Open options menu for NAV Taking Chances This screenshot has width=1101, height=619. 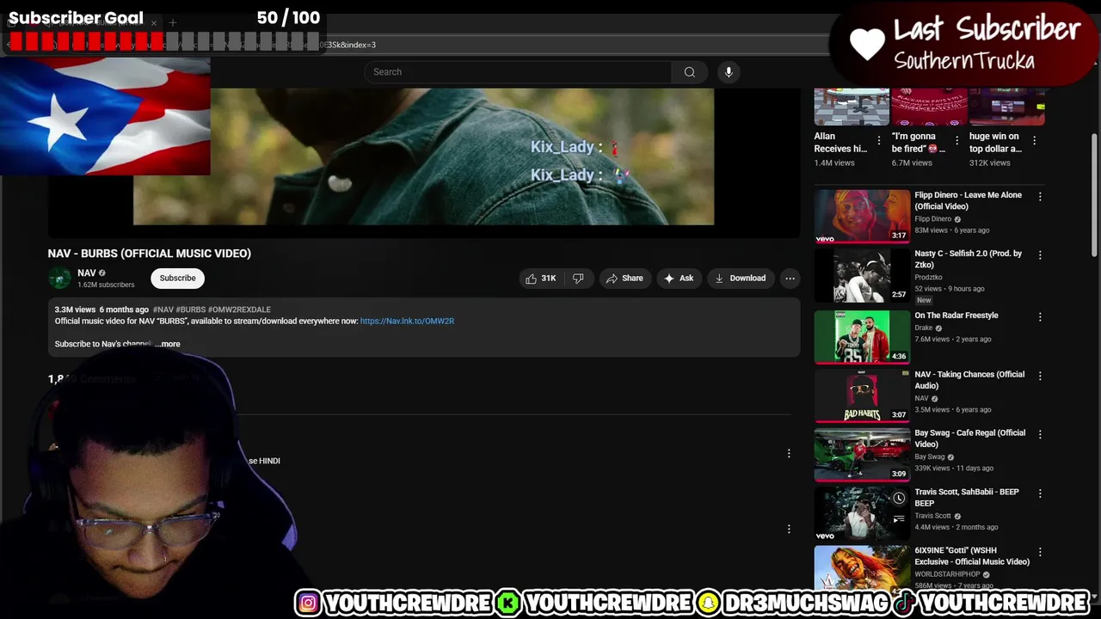pyautogui.click(x=1040, y=376)
